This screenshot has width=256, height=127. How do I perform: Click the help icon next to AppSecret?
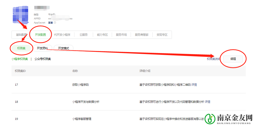click(x=55, y=23)
